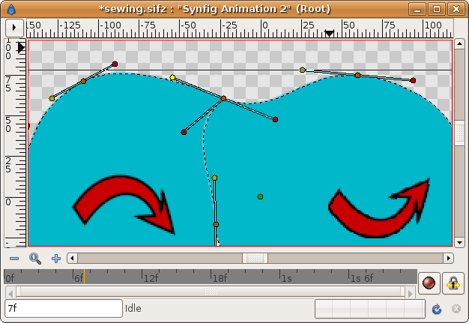Click the stop render icon

[456, 309]
